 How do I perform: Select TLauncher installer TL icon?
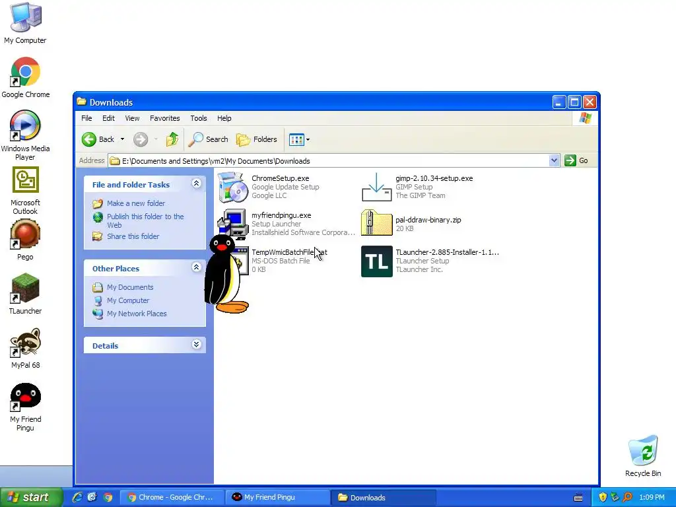coord(377,261)
